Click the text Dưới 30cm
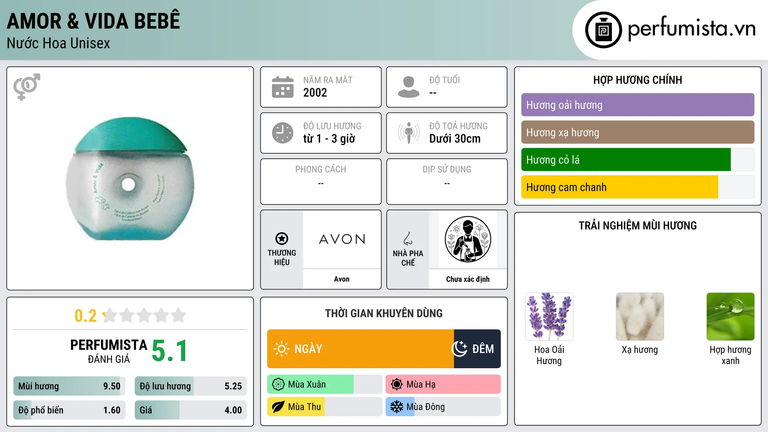This screenshot has height=432, width=768. click(454, 139)
